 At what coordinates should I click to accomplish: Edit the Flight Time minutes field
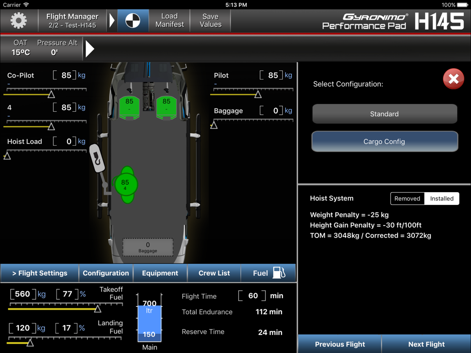coord(252,296)
